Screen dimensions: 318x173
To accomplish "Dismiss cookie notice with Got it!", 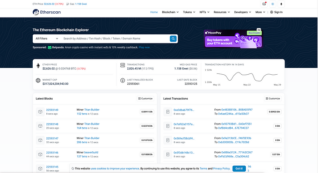I will [x=239, y=168].
